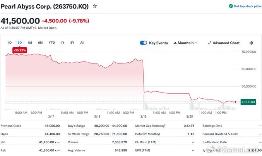Image resolution: width=262 pixels, height=156 pixels.
Task: Switch chart range to YTD
Action: pyautogui.click(x=52, y=43)
